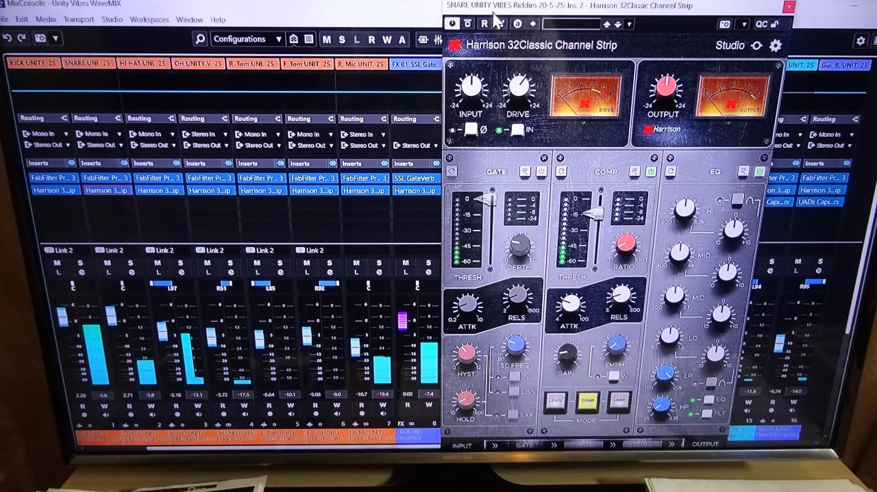The image size is (877, 492).
Task: Toggle the COMP section power button
Action: click(x=650, y=171)
